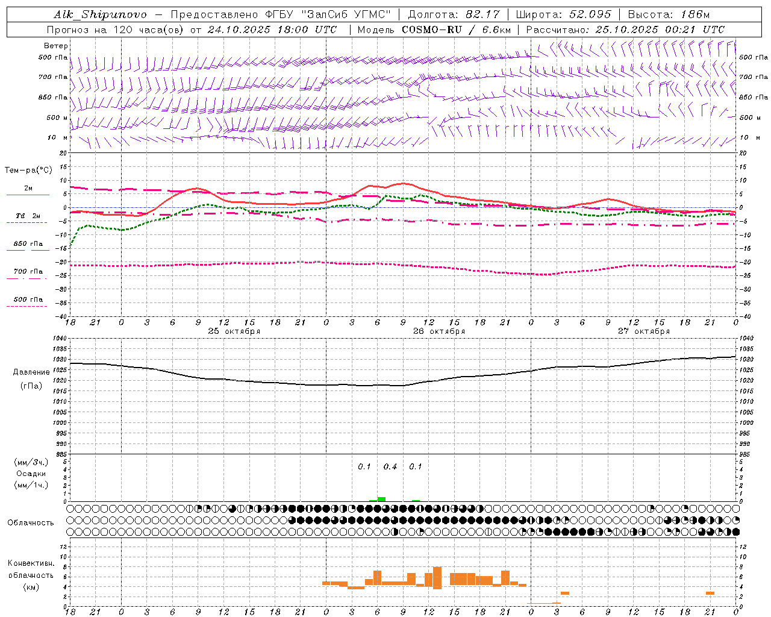Image resolution: width=771 pixels, height=617 pixels.
Task: Click the '10 м' wind level label on the left
Action: [x=57, y=138]
